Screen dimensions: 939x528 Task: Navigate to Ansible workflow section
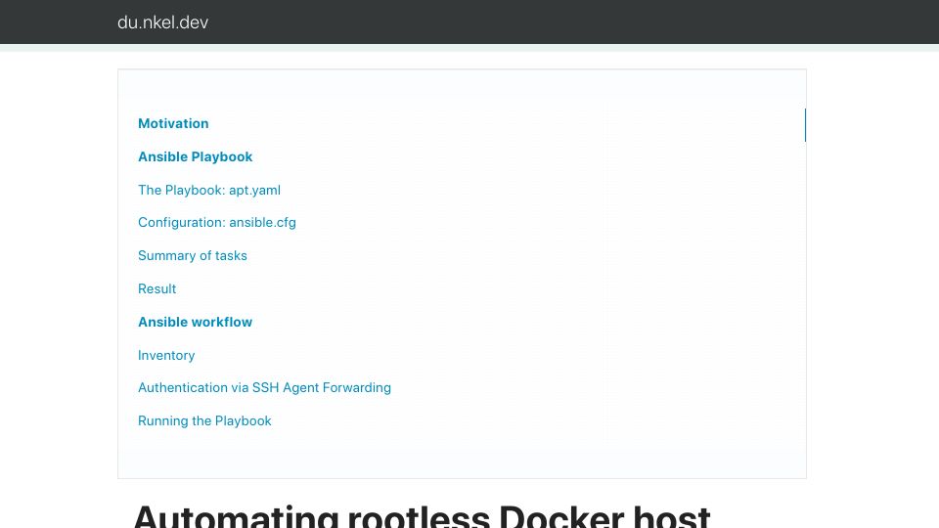[196, 322]
